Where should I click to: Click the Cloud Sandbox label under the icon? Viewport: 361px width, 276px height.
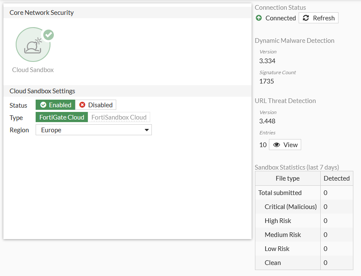[33, 70]
